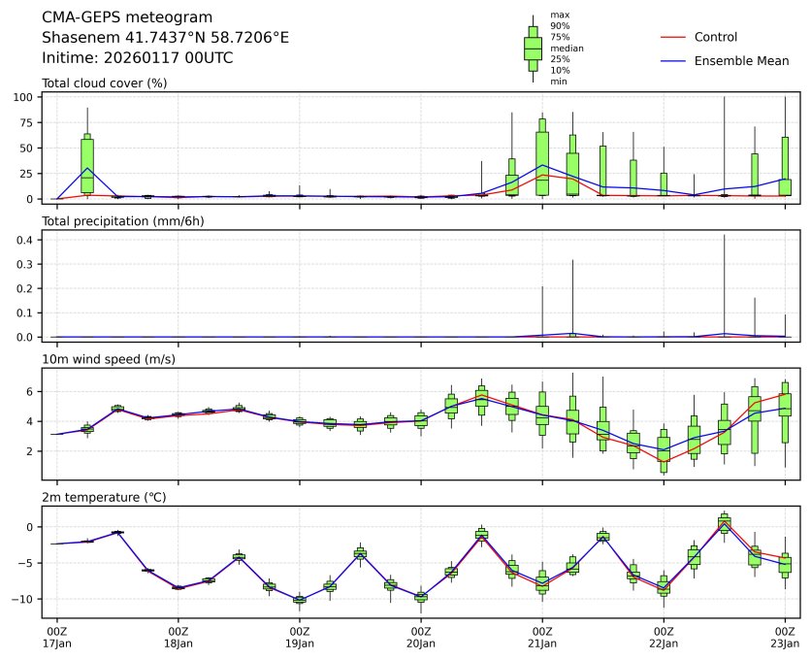Select the Control legend label
Viewport: 811px width, 660px height.
coord(716,37)
